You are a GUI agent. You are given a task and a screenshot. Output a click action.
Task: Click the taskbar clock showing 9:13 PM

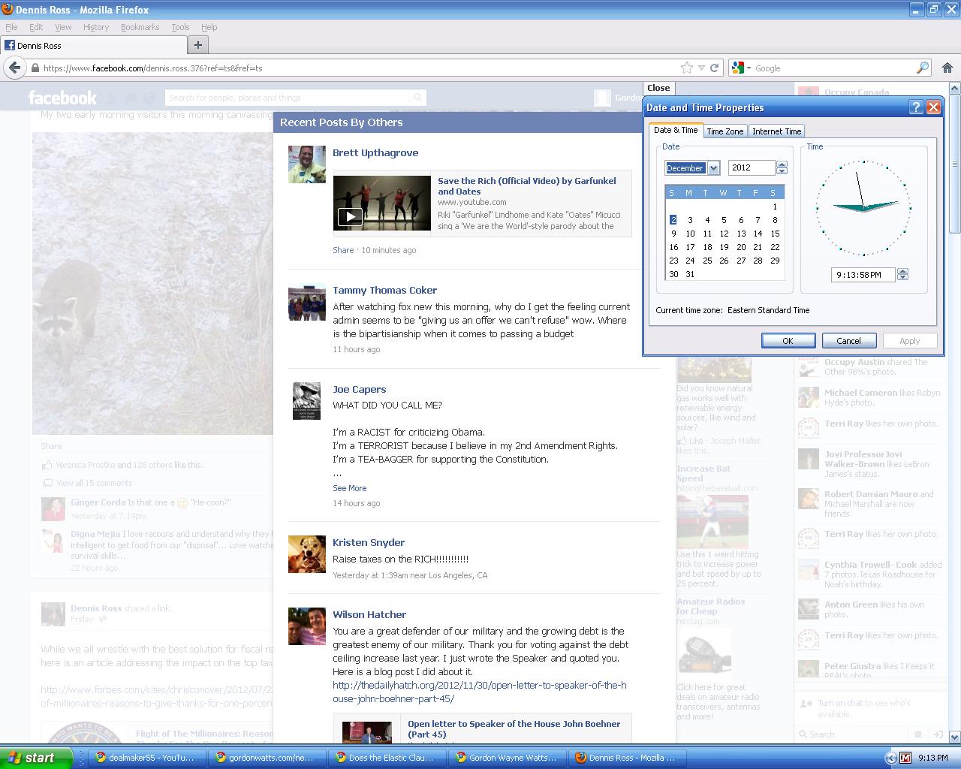click(x=933, y=758)
